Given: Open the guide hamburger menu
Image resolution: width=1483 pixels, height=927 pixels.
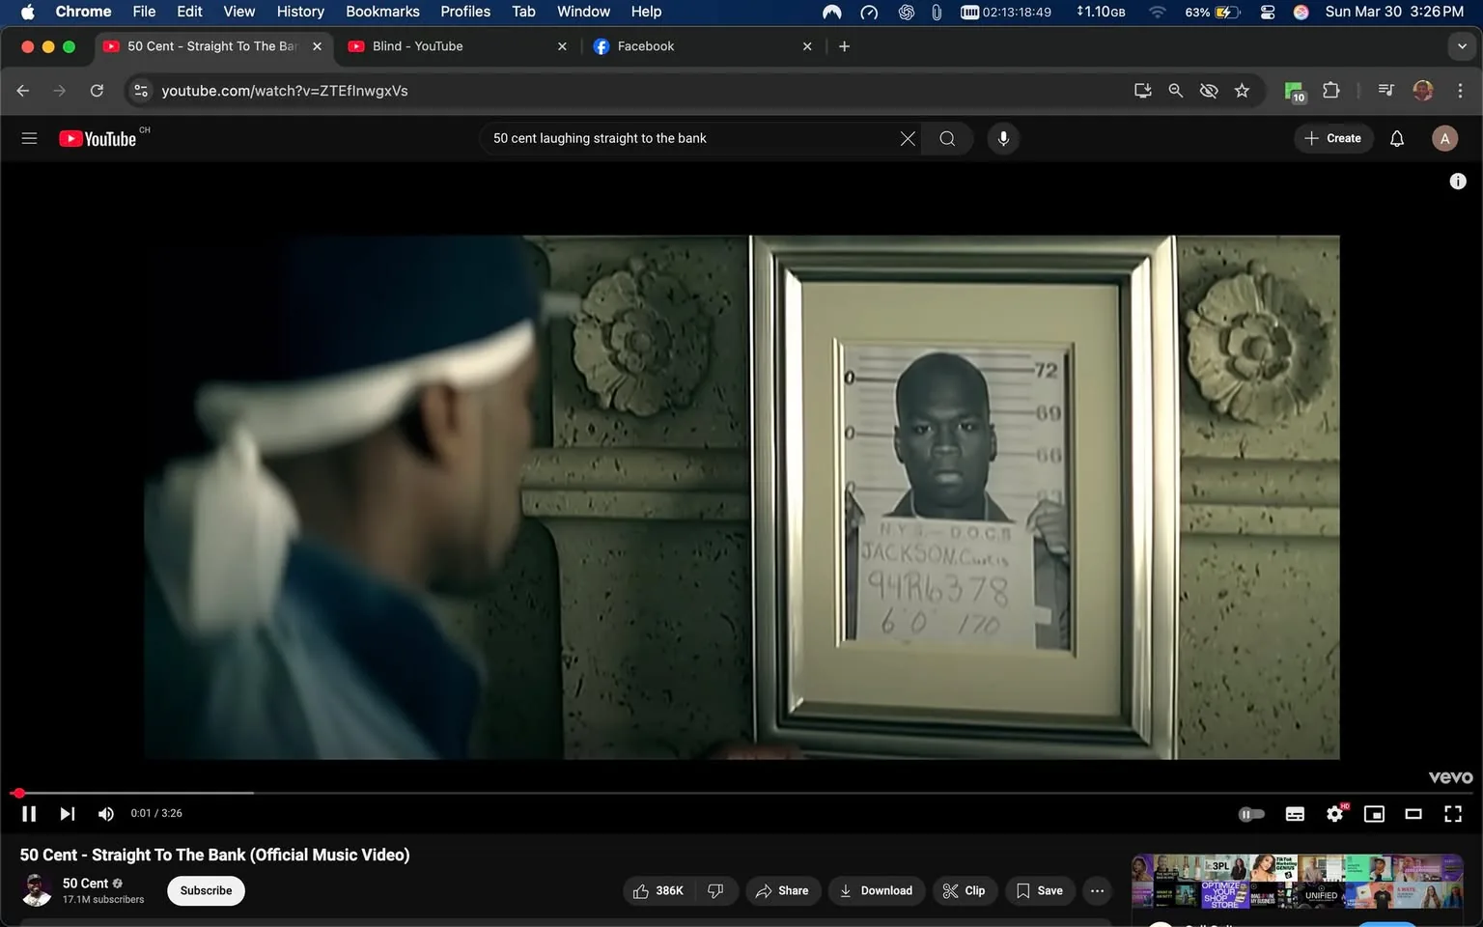Looking at the screenshot, I should click(x=29, y=138).
